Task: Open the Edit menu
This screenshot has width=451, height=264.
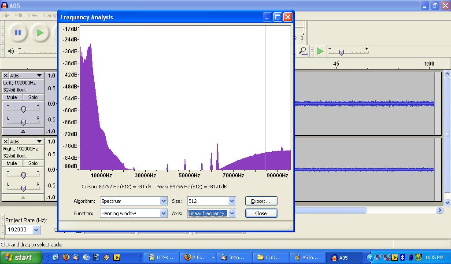Action: 18,15
